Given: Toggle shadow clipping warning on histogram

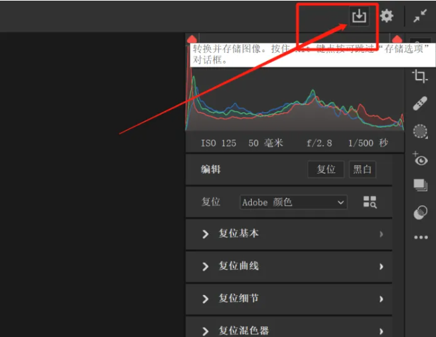Looking at the screenshot, I should [192, 39].
